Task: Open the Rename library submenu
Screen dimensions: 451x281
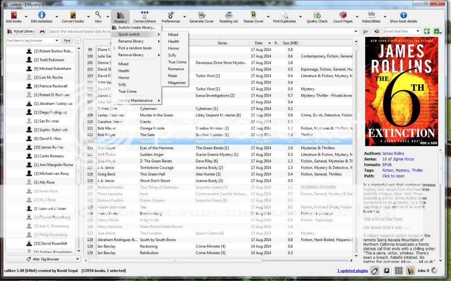Action: pyautogui.click(x=137, y=41)
